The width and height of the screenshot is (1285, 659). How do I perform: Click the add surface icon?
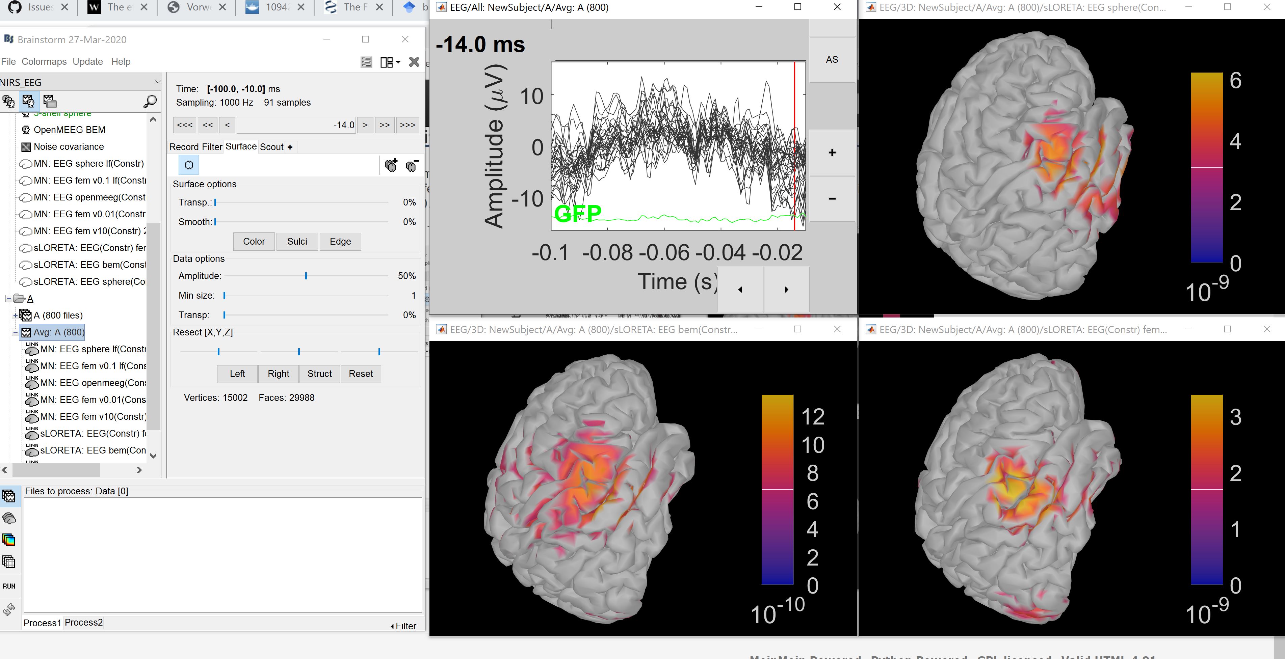391,165
